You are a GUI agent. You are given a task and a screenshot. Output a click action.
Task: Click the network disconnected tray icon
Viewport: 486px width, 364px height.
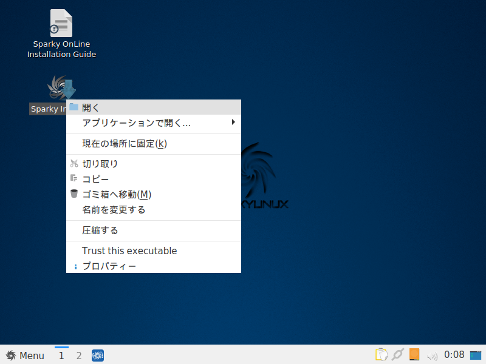[398, 354]
